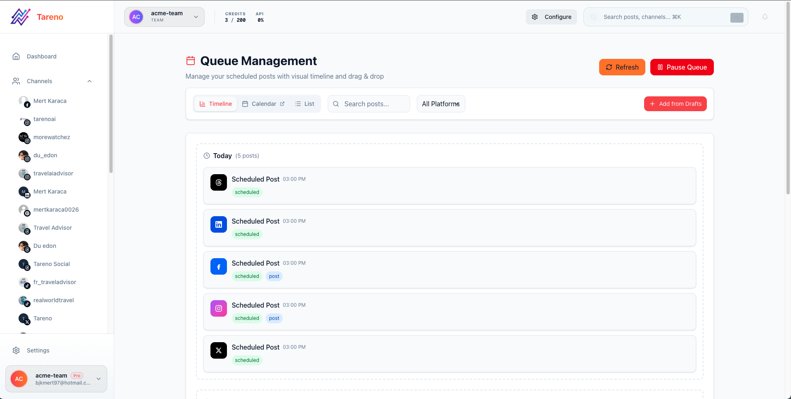Click the Pause Queue button
This screenshot has height=399, width=791.
point(682,67)
